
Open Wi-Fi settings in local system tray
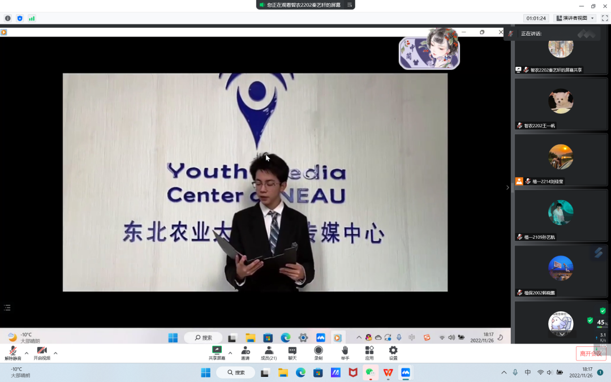[540, 372]
